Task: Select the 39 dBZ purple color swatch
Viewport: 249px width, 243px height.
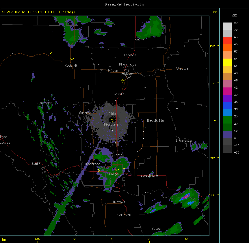Action: coord(227,98)
